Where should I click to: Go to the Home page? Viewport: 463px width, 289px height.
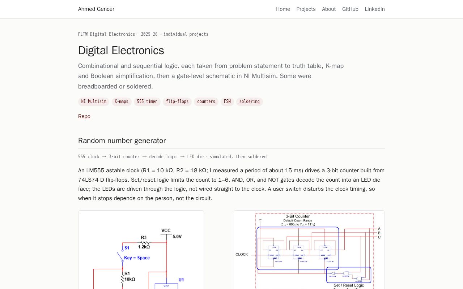coord(283,9)
